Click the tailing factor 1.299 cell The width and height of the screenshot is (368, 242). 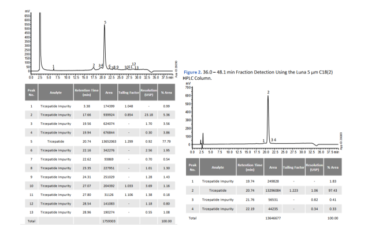tap(132, 140)
